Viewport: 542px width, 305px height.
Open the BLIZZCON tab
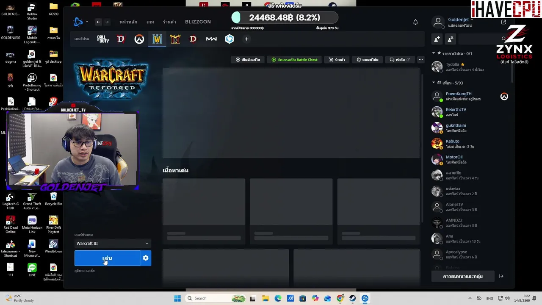coord(198,22)
